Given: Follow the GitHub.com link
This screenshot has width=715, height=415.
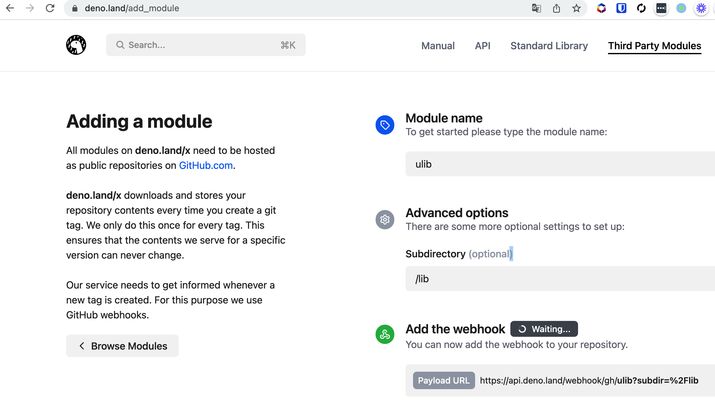Looking at the screenshot, I should pyautogui.click(x=206, y=165).
